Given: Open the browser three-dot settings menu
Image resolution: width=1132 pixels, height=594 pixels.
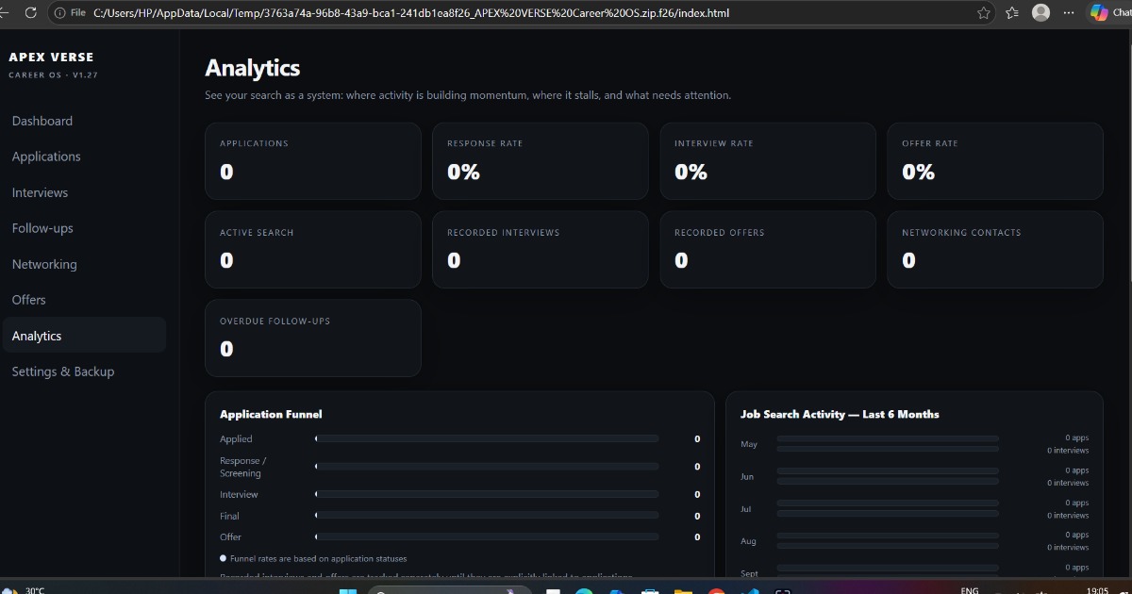Looking at the screenshot, I should 1069,13.
